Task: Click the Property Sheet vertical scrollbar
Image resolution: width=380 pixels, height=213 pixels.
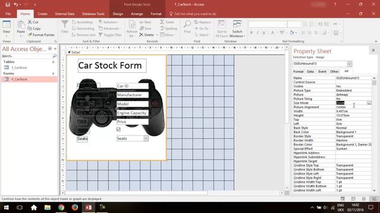Action: [374, 134]
